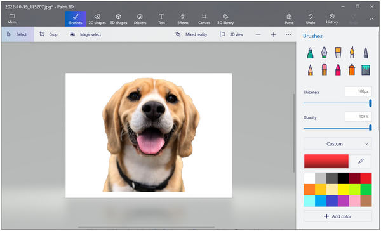Pick the light gray color swatch
381x231 pixels.
(321, 178)
